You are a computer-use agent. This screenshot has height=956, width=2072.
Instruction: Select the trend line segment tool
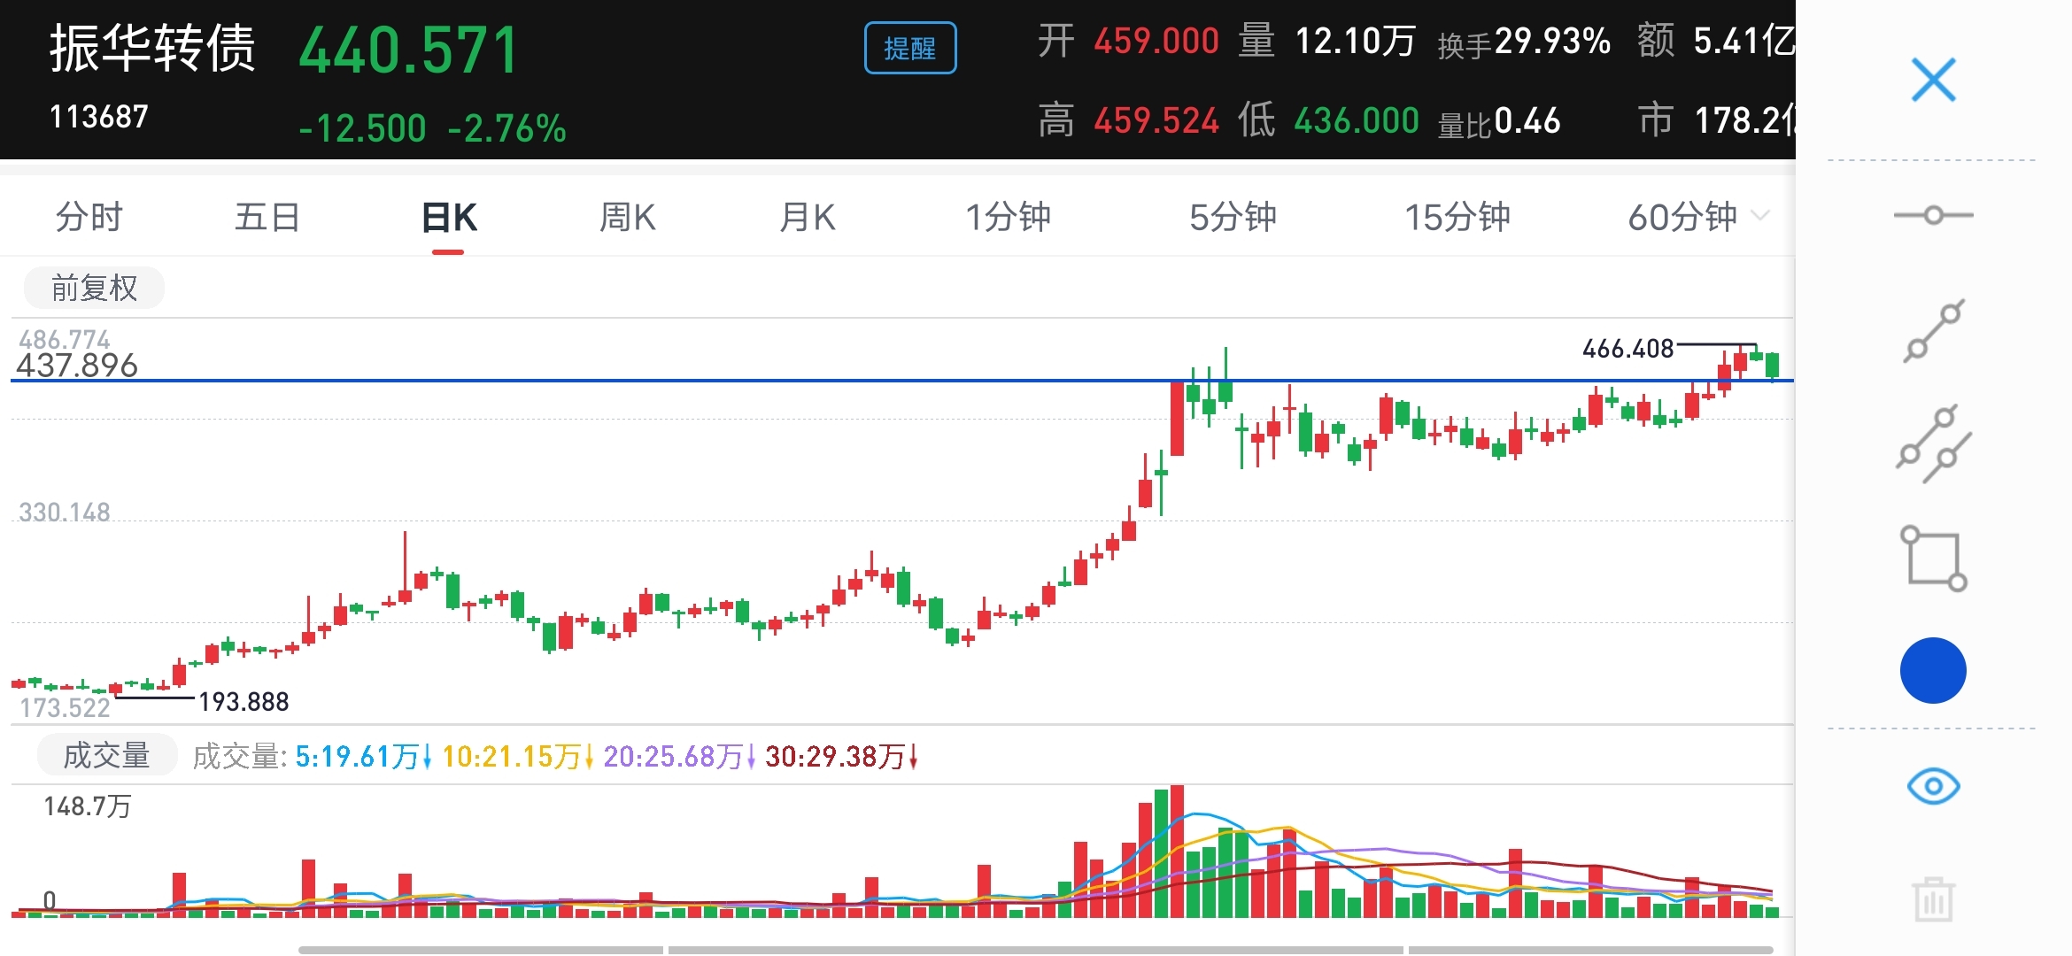pyautogui.click(x=1933, y=331)
